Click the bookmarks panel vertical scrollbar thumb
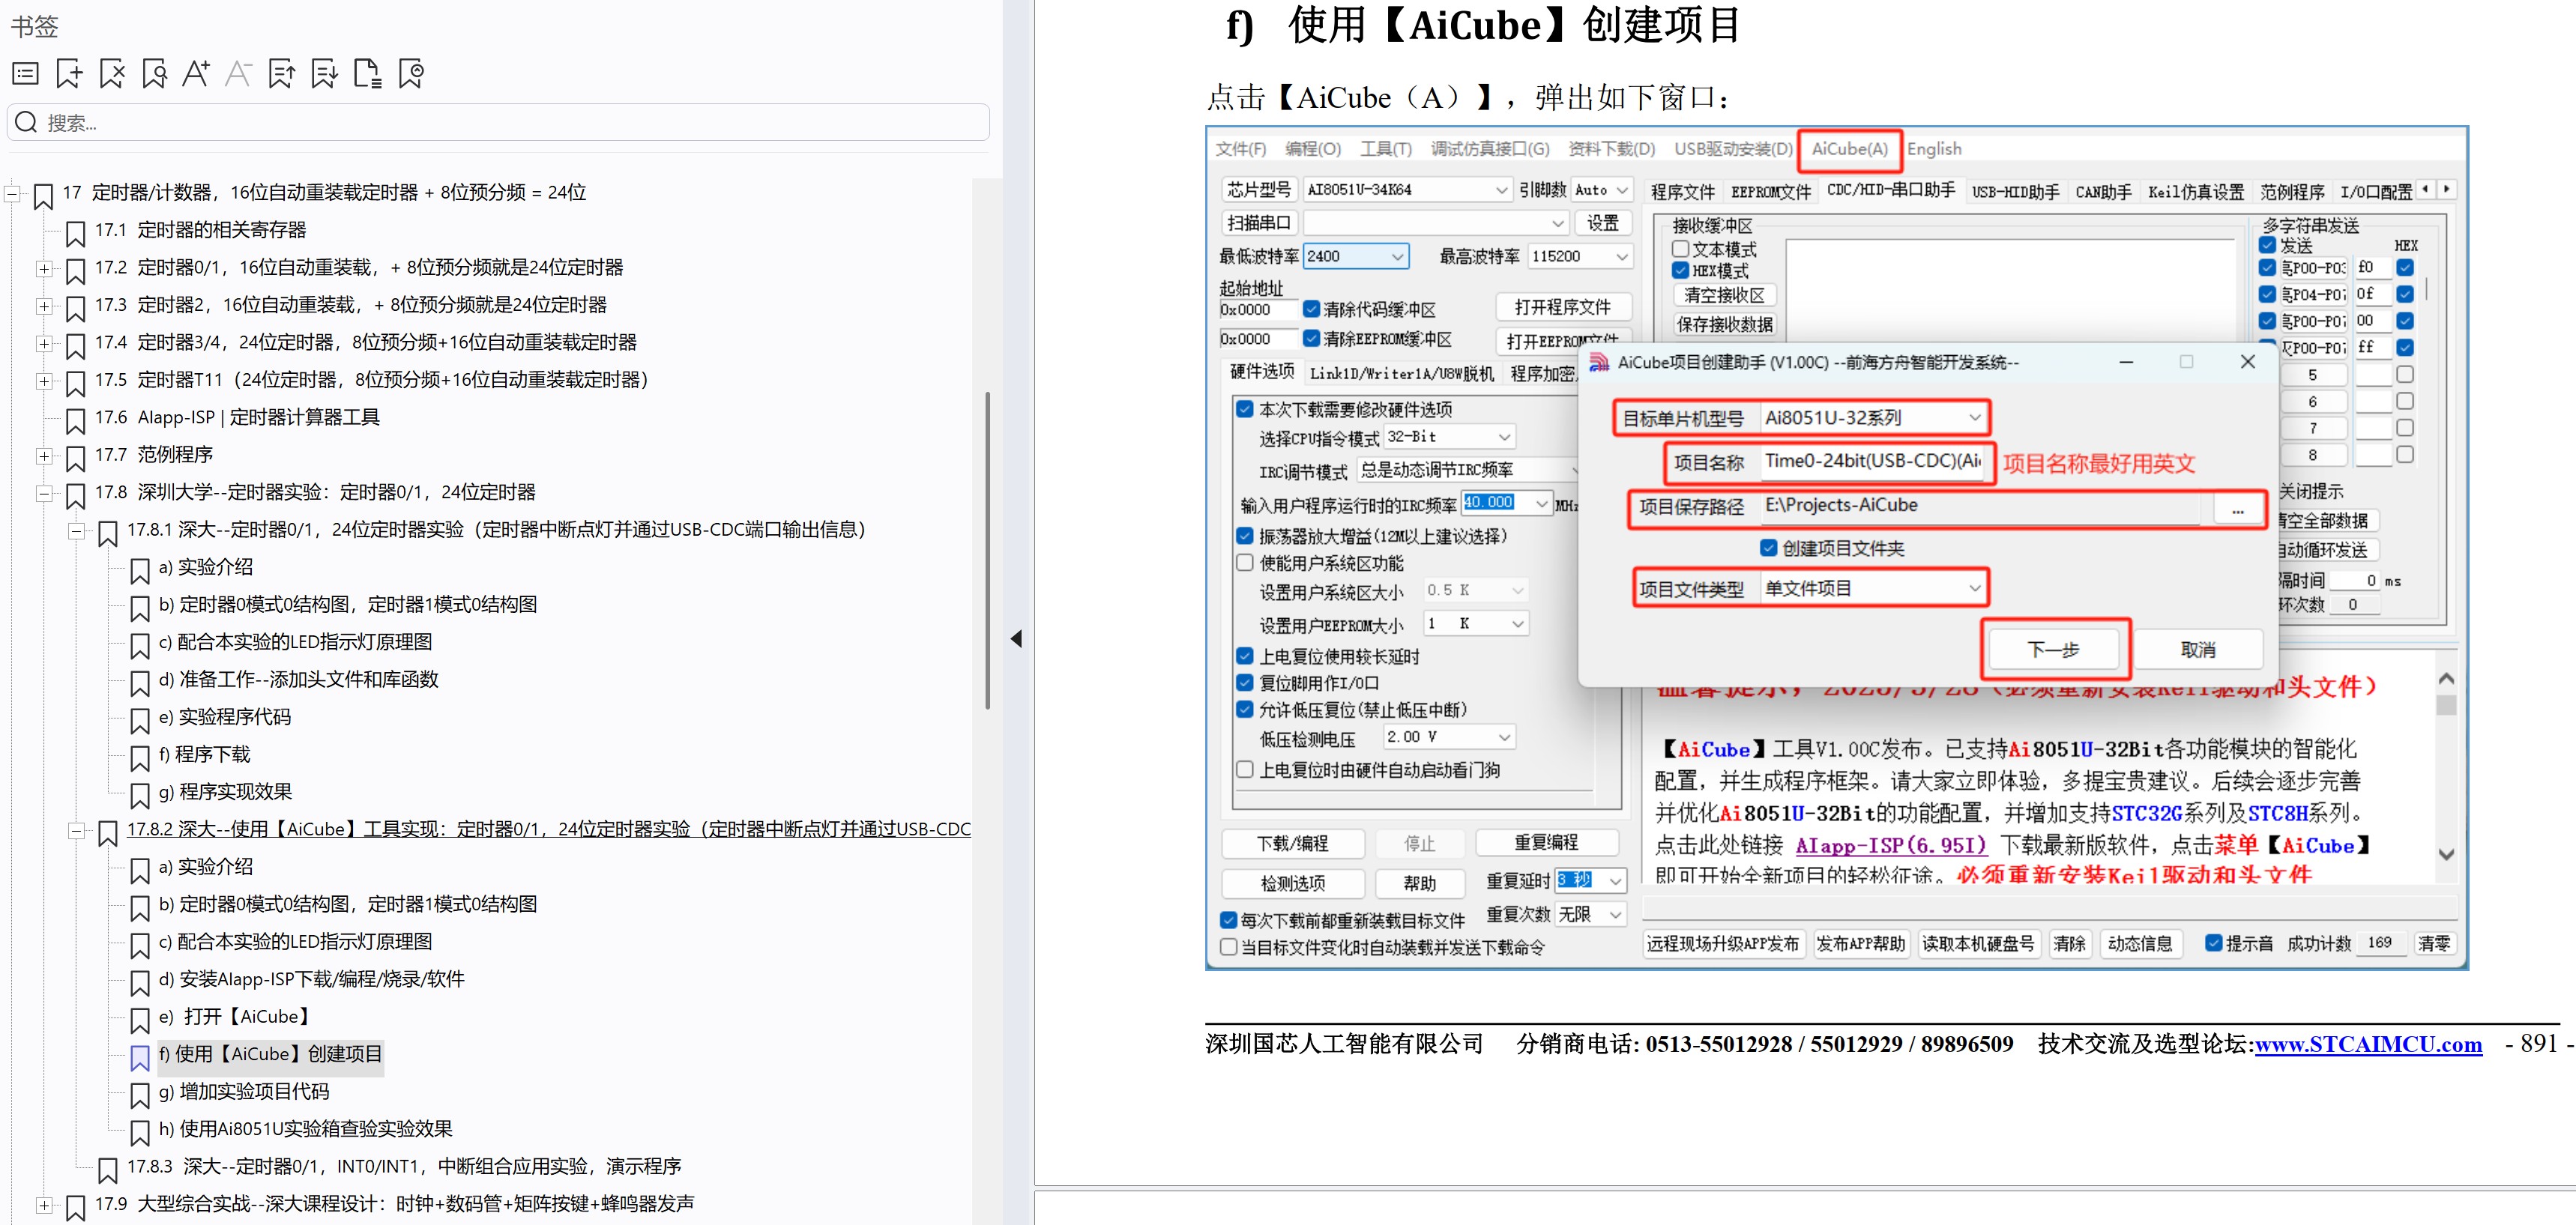The height and width of the screenshot is (1225, 2576). (x=987, y=550)
